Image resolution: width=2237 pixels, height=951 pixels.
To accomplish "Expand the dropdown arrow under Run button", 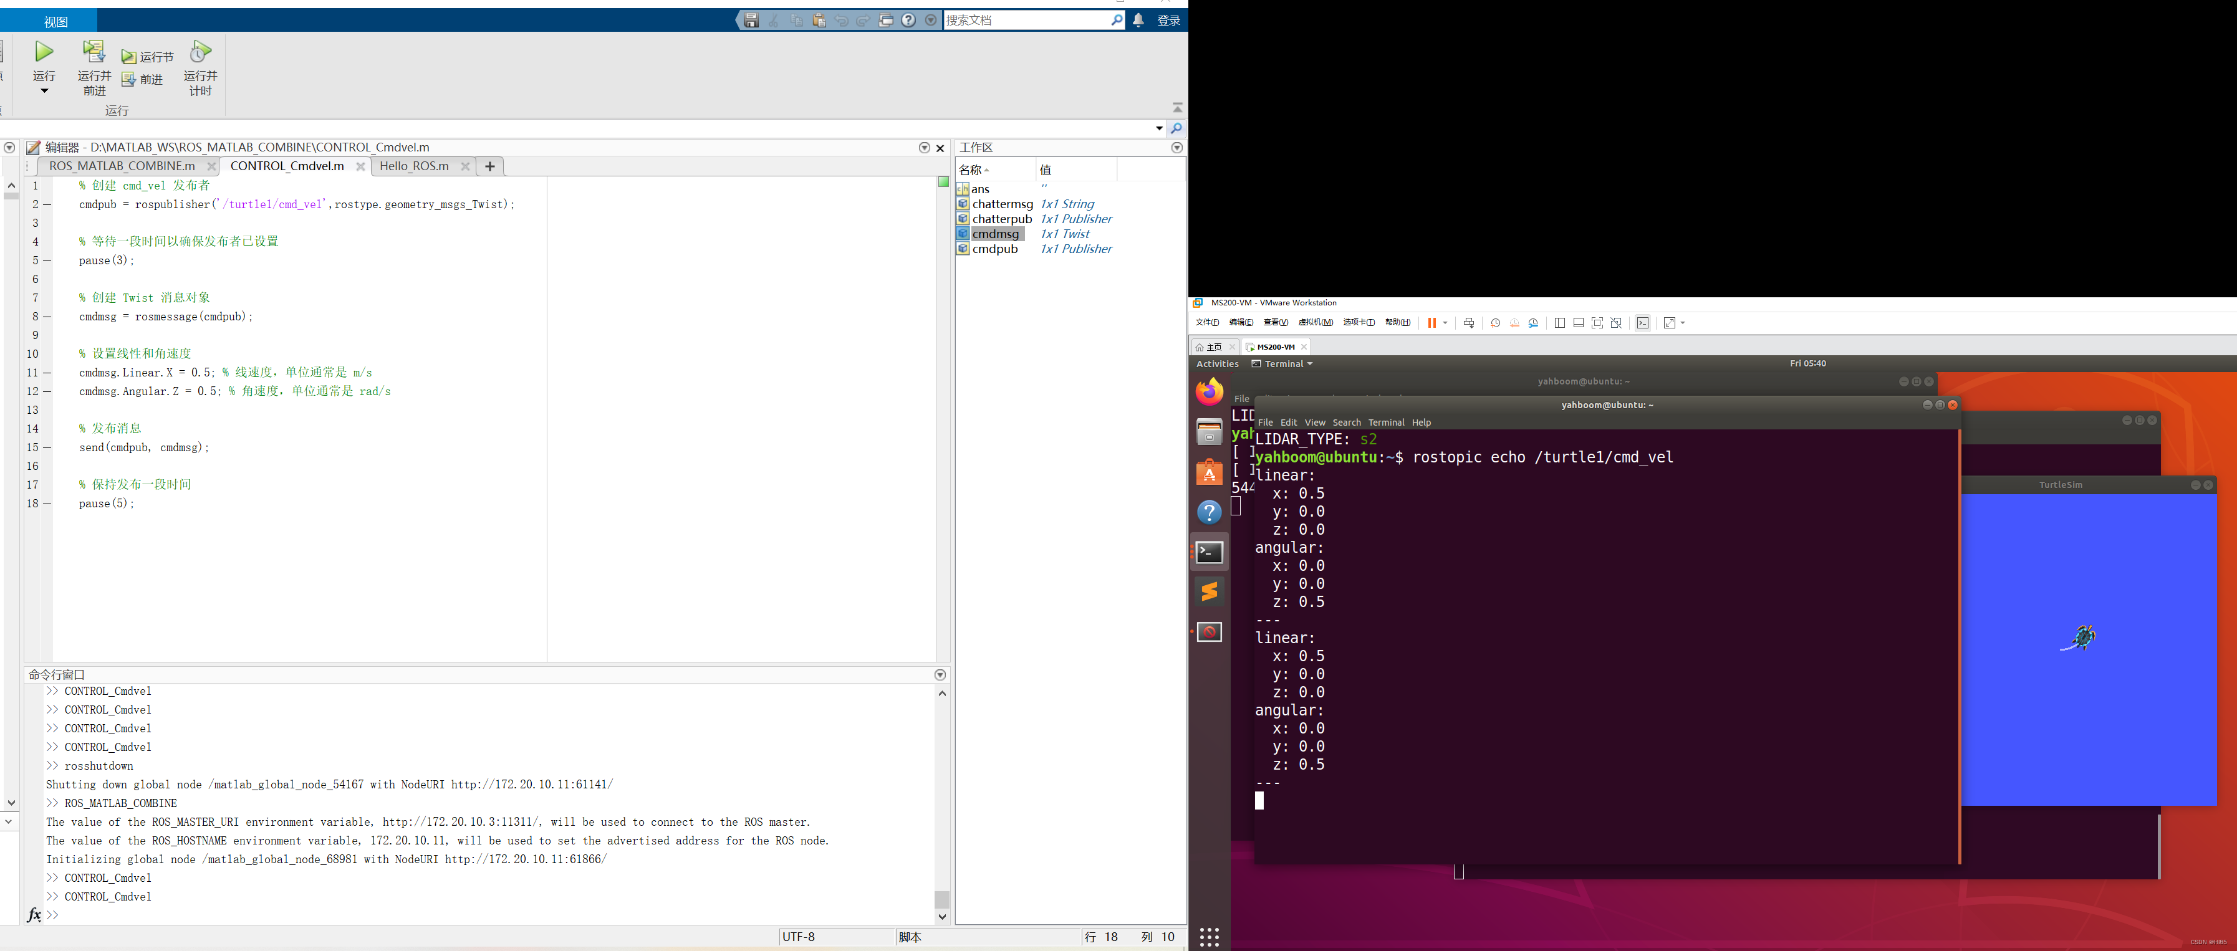I will (x=44, y=90).
